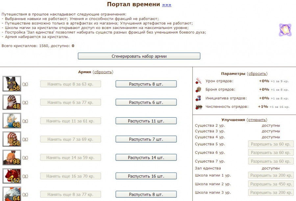The image size is (296, 201).
Task: Remove the turban unit in 'Распустить 7' row via (X)
Action: pyautogui.click(x=25, y=139)
